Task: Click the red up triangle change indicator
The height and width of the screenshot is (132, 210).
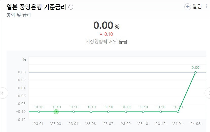Action: pyautogui.click(x=101, y=34)
